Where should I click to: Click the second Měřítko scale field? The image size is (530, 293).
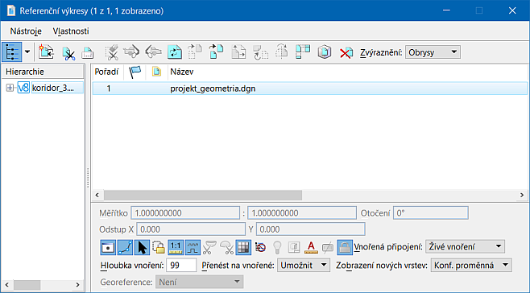pyautogui.click(x=302, y=213)
